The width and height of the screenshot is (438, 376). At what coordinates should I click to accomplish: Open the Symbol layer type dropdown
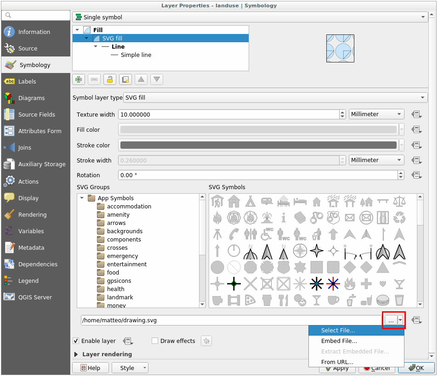click(276, 98)
